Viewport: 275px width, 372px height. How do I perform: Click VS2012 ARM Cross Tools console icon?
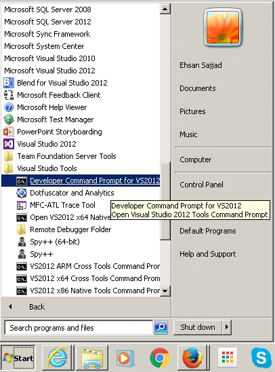pos(21,266)
